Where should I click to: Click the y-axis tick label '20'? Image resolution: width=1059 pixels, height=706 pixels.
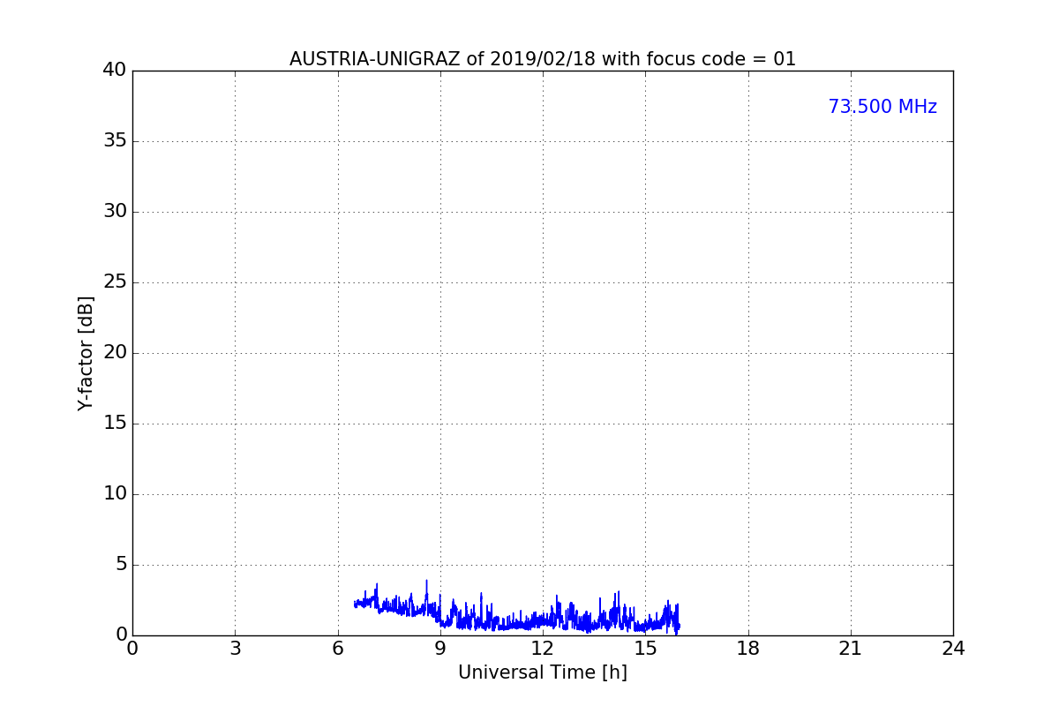[x=115, y=352]
